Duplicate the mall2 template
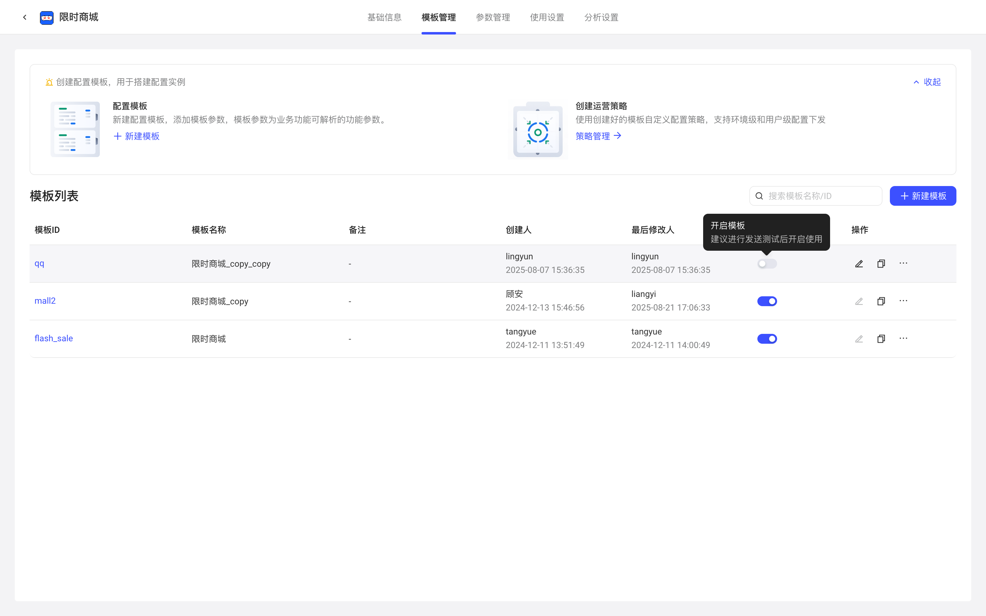Image resolution: width=986 pixels, height=616 pixels. [881, 301]
